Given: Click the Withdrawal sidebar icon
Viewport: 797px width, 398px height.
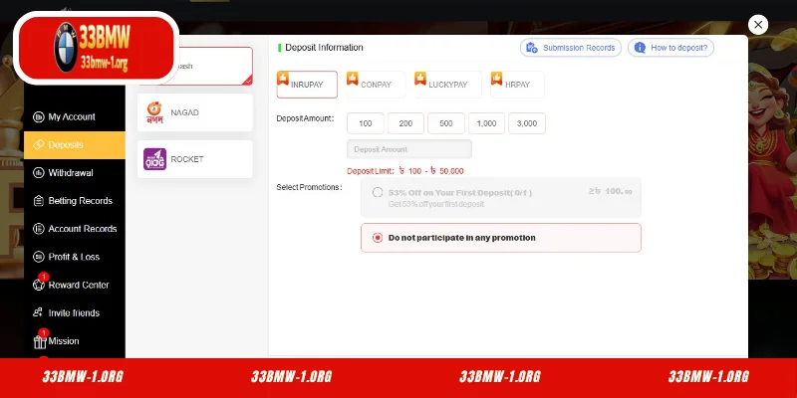Looking at the screenshot, I should (x=39, y=173).
